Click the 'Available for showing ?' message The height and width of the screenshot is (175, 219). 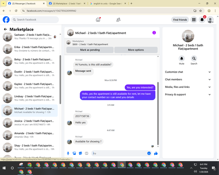pos(88,141)
